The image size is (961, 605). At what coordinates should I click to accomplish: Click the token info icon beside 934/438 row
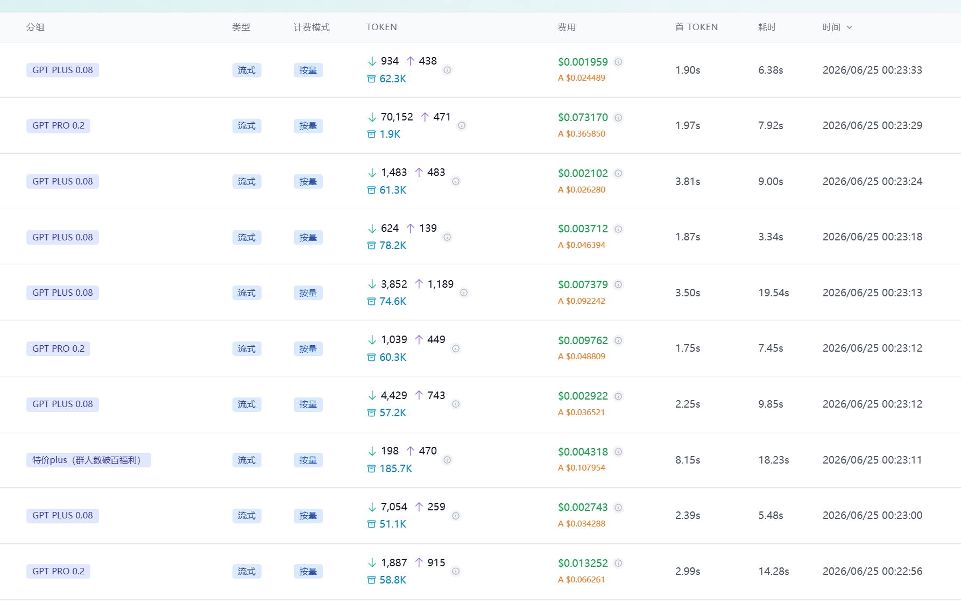tap(447, 70)
